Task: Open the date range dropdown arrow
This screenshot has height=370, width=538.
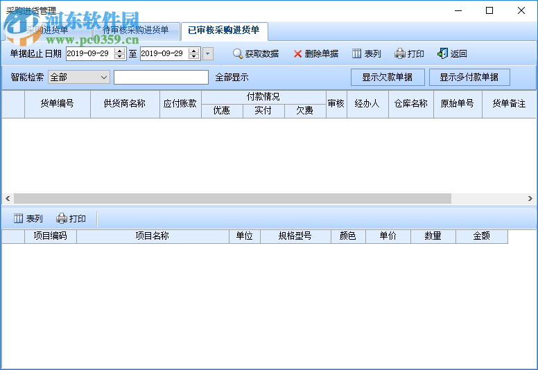Action: [x=207, y=53]
